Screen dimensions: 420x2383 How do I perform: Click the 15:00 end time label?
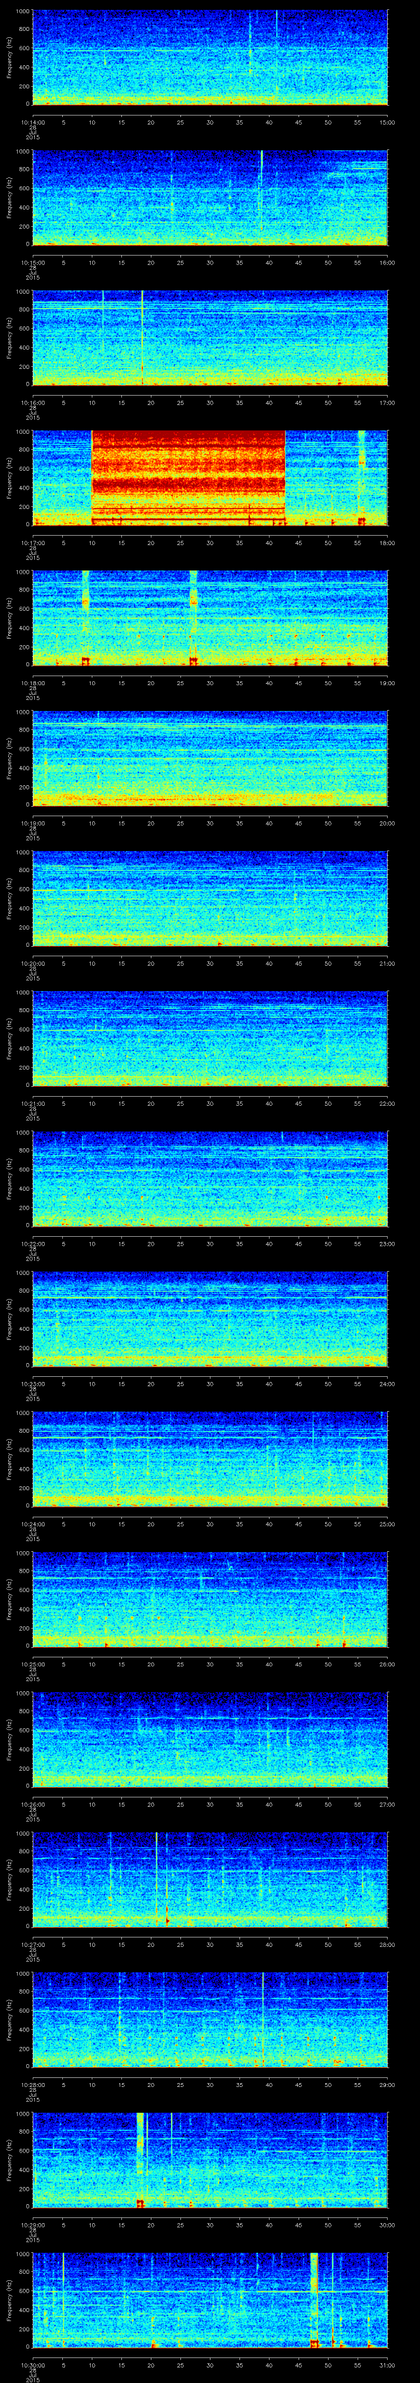pyautogui.click(x=388, y=122)
